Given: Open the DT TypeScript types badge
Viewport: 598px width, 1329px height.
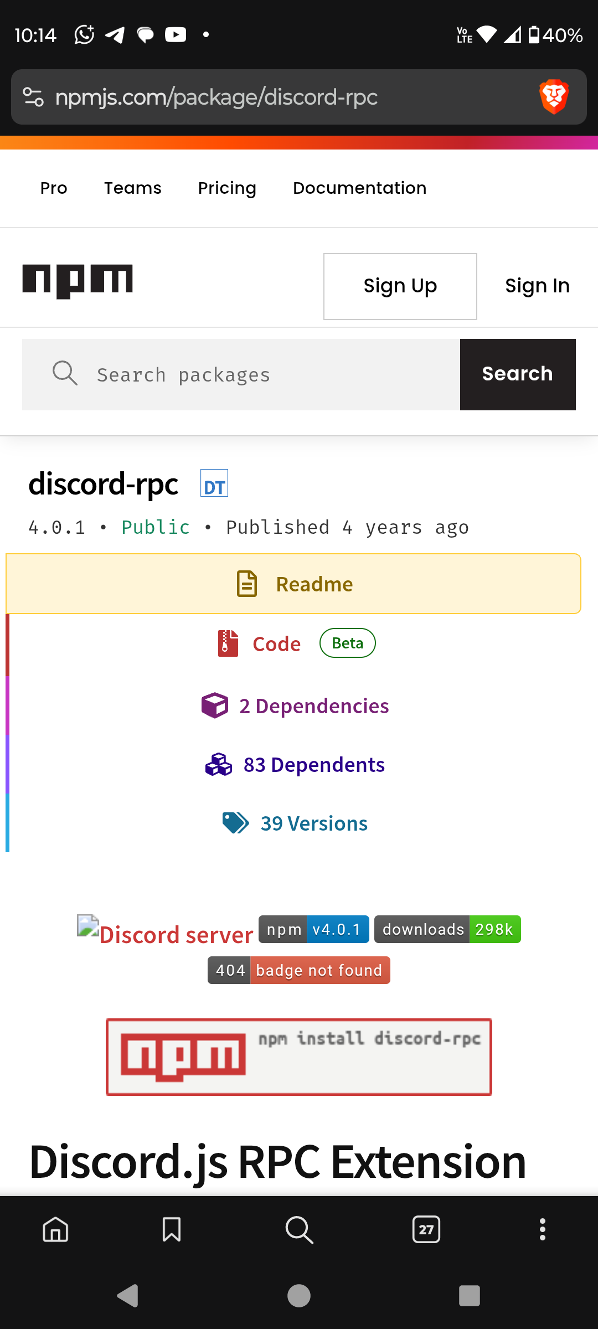Looking at the screenshot, I should tap(214, 483).
